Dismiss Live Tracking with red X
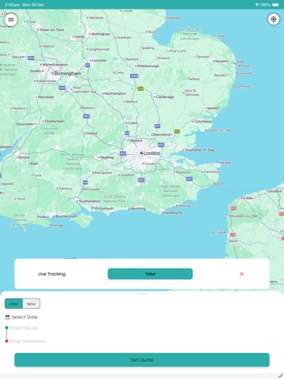This screenshot has width=284, height=379. [x=241, y=274]
